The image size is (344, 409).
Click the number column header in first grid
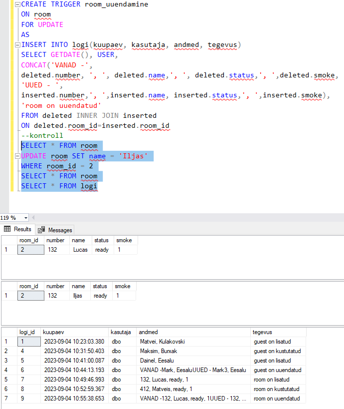coord(57,240)
